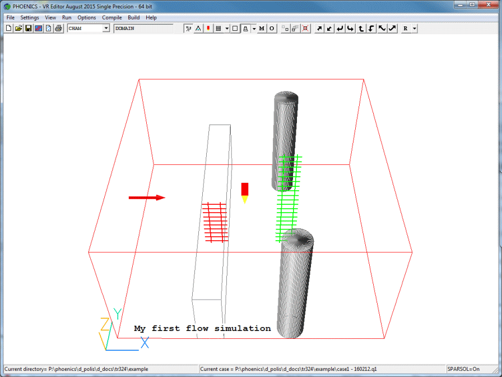Viewport: 502px width, 377px height.
Task: Click the wireframe square toolbar button
Action: coord(235,28)
